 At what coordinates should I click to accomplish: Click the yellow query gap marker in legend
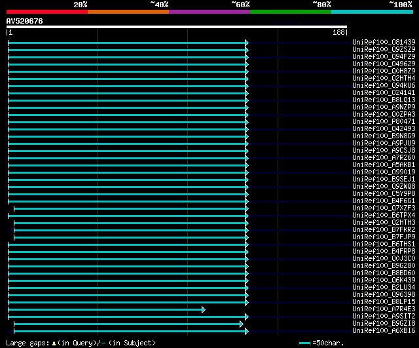(x=54, y=343)
